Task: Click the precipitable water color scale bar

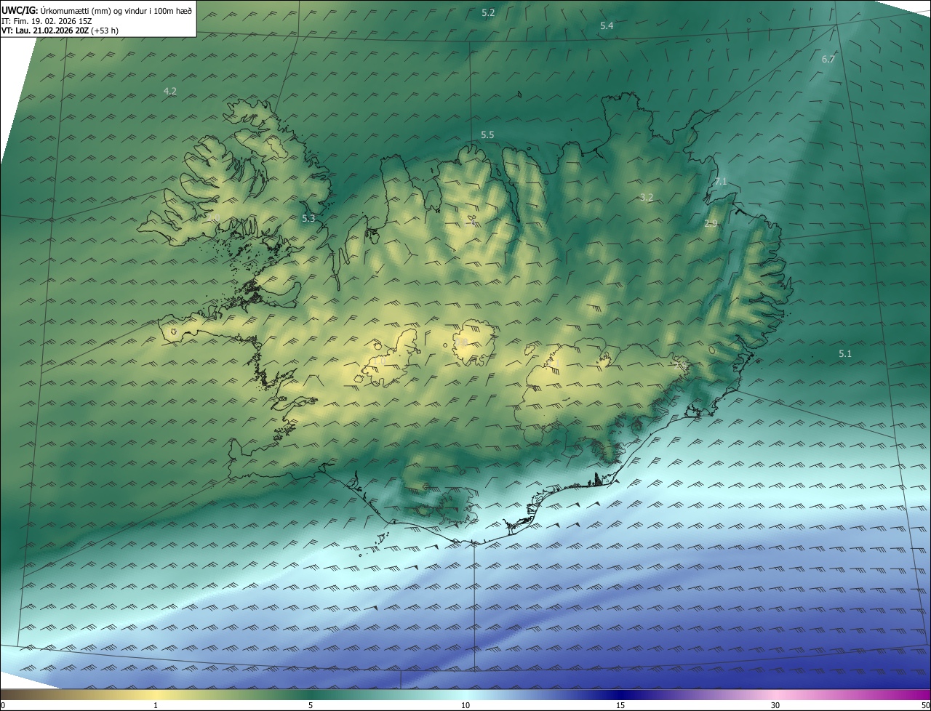Action: (x=465, y=694)
